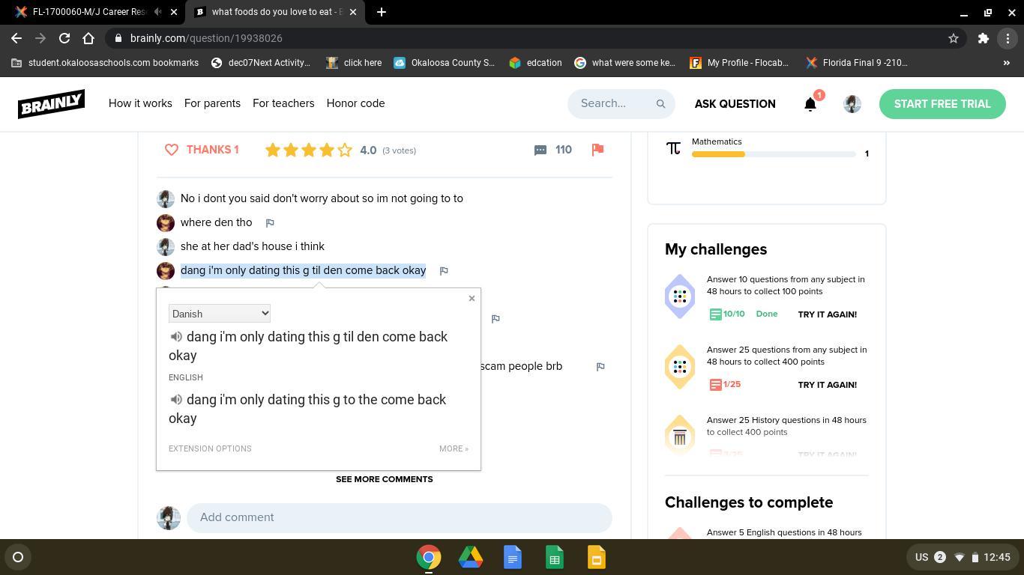Open Google Docs from the shelf
1024x575 pixels.
coord(513,557)
